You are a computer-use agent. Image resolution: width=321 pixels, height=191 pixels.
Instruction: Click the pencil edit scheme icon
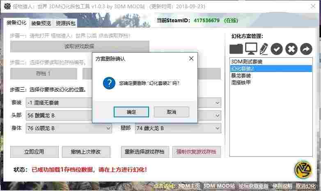(264, 49)
